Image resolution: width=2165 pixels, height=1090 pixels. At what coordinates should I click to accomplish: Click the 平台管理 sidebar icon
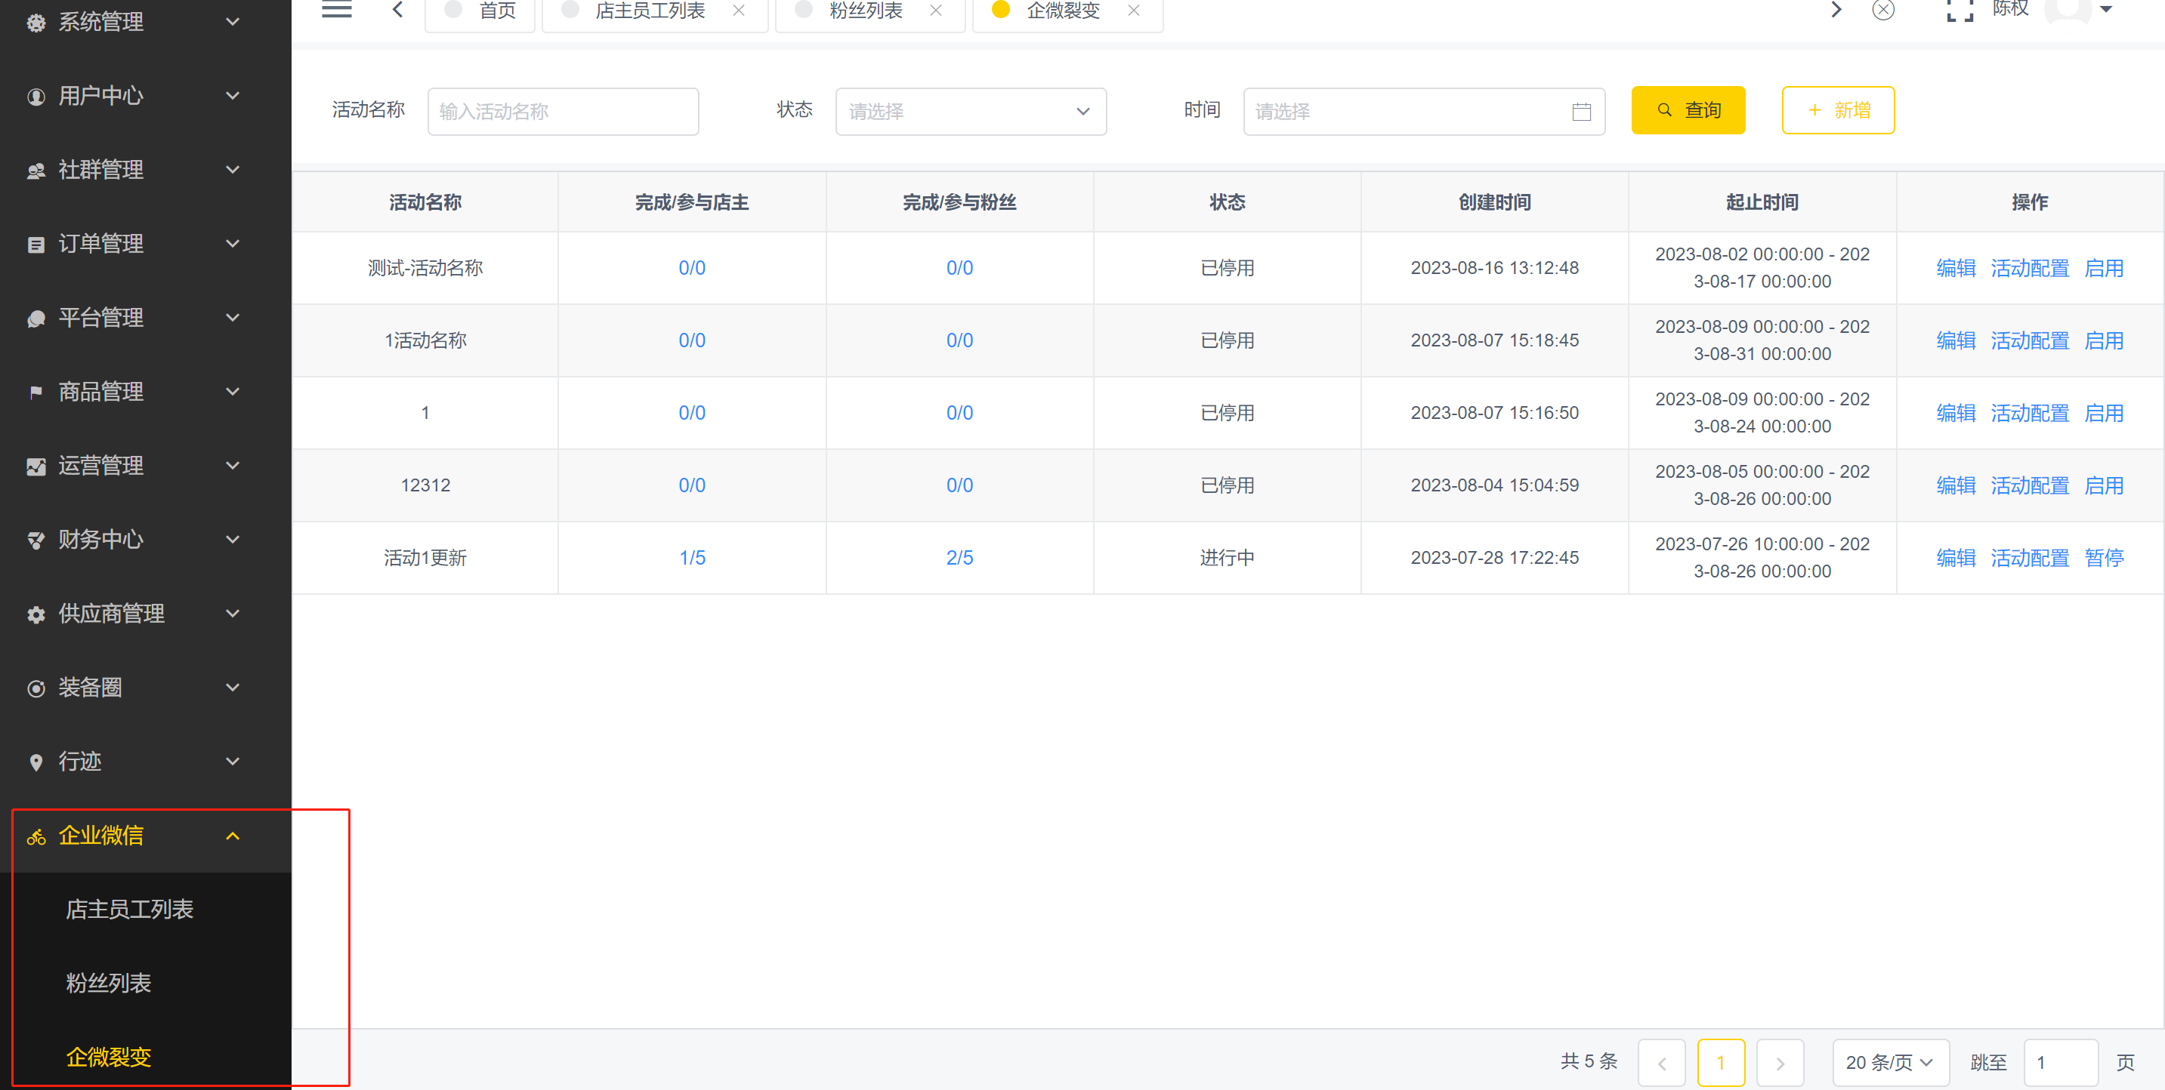click(36, 319)
